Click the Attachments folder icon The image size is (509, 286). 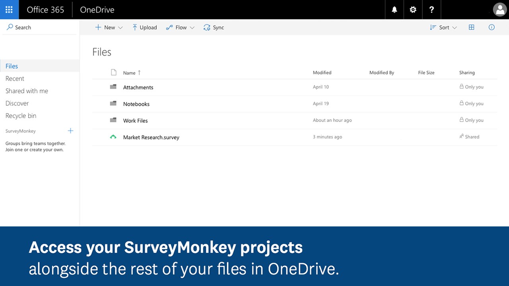(113, 87)
